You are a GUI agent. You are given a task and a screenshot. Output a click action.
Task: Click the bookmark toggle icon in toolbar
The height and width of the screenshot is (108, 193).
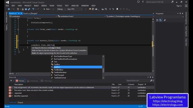(x=117, y=9)
